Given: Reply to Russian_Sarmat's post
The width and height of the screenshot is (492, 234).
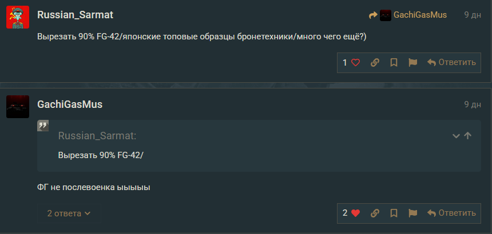Looking at the screenshot, I should [451, 63].
